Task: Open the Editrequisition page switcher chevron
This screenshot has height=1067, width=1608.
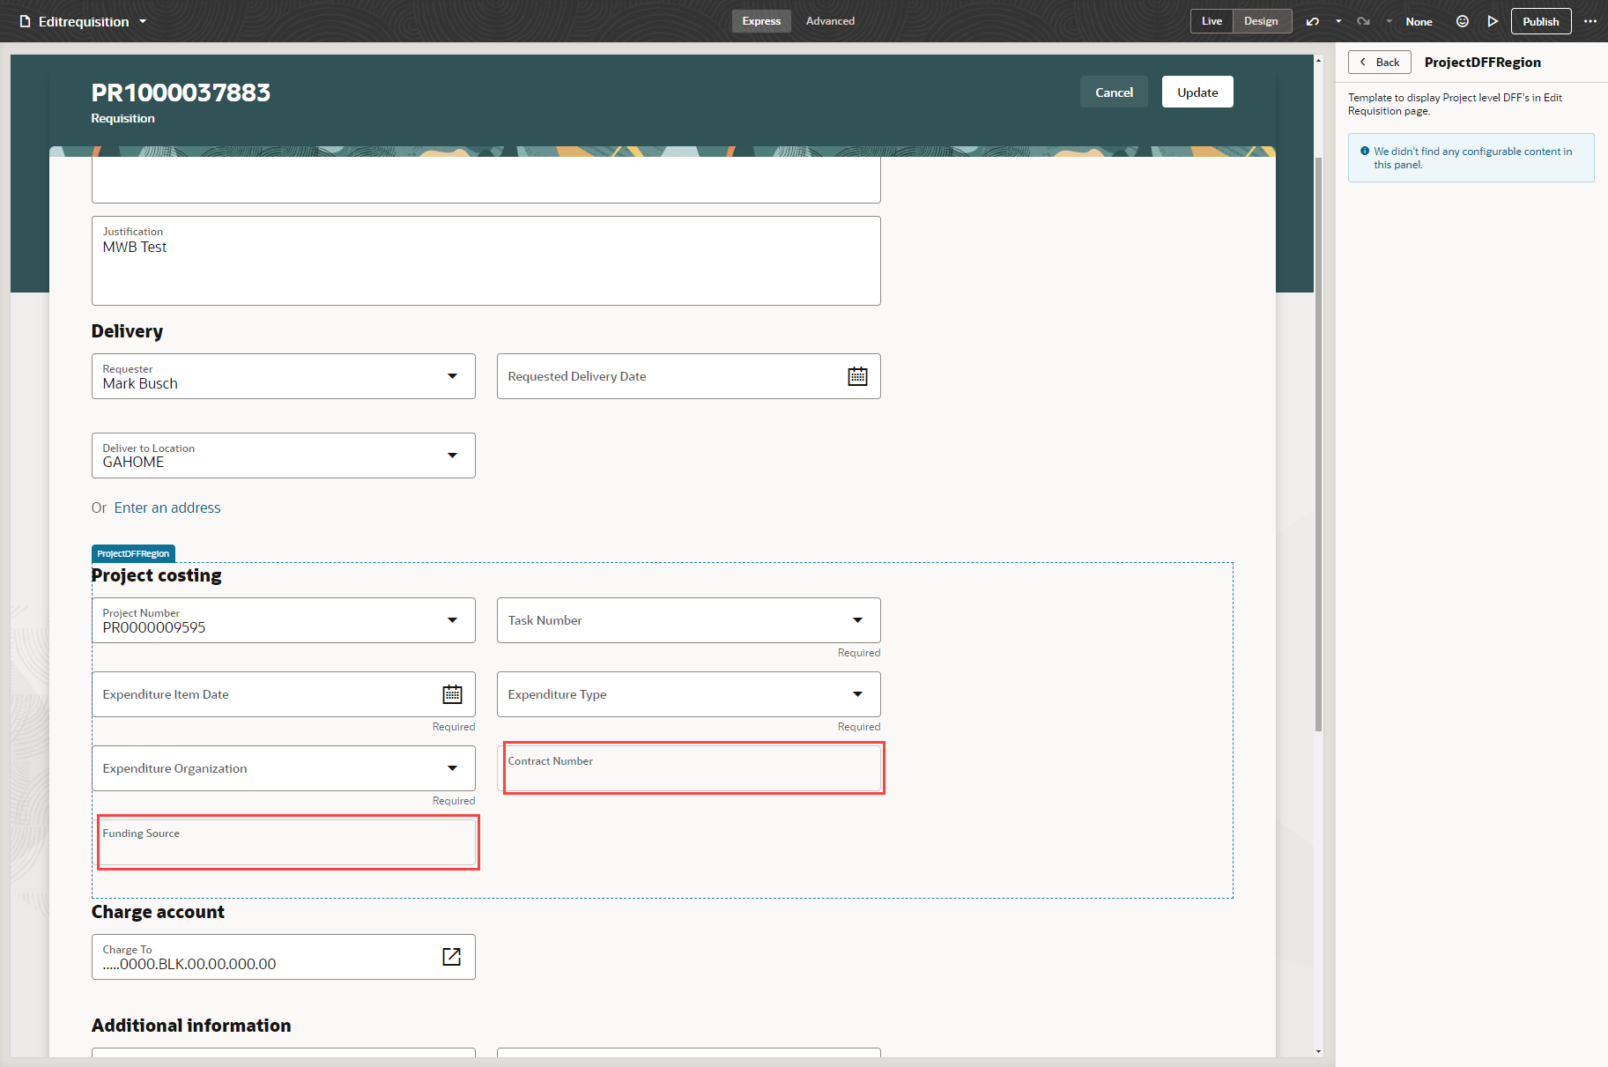Action: pyautogui.click(x=143, y=21)
